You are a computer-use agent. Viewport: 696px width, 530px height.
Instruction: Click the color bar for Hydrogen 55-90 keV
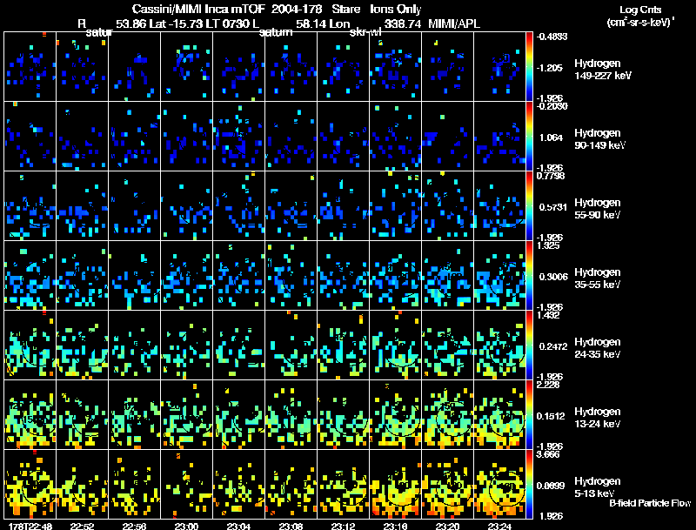coord(529,206)
